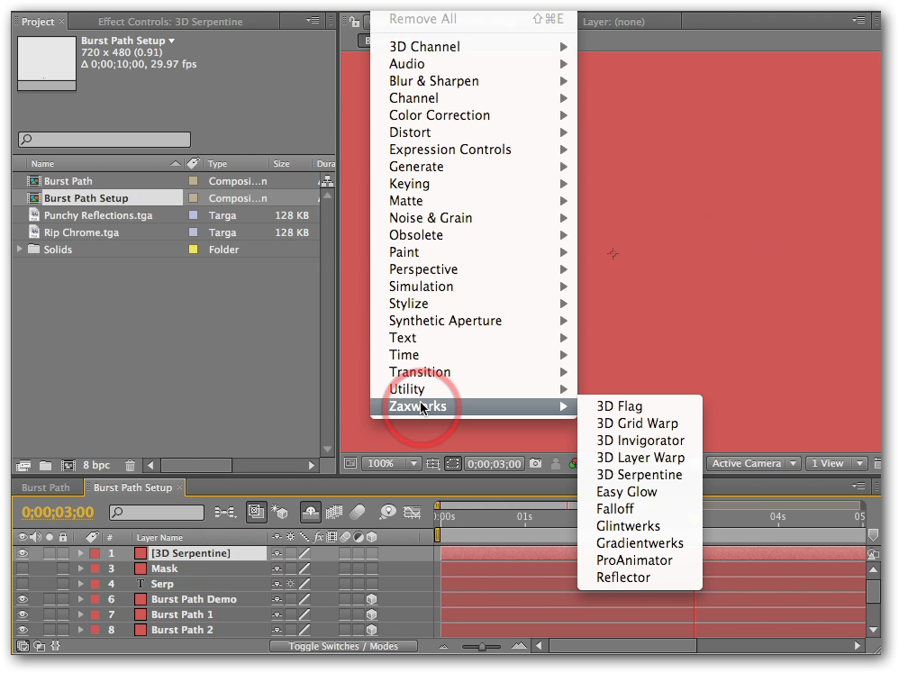Expand the Burst Path Demo layer

81,599
